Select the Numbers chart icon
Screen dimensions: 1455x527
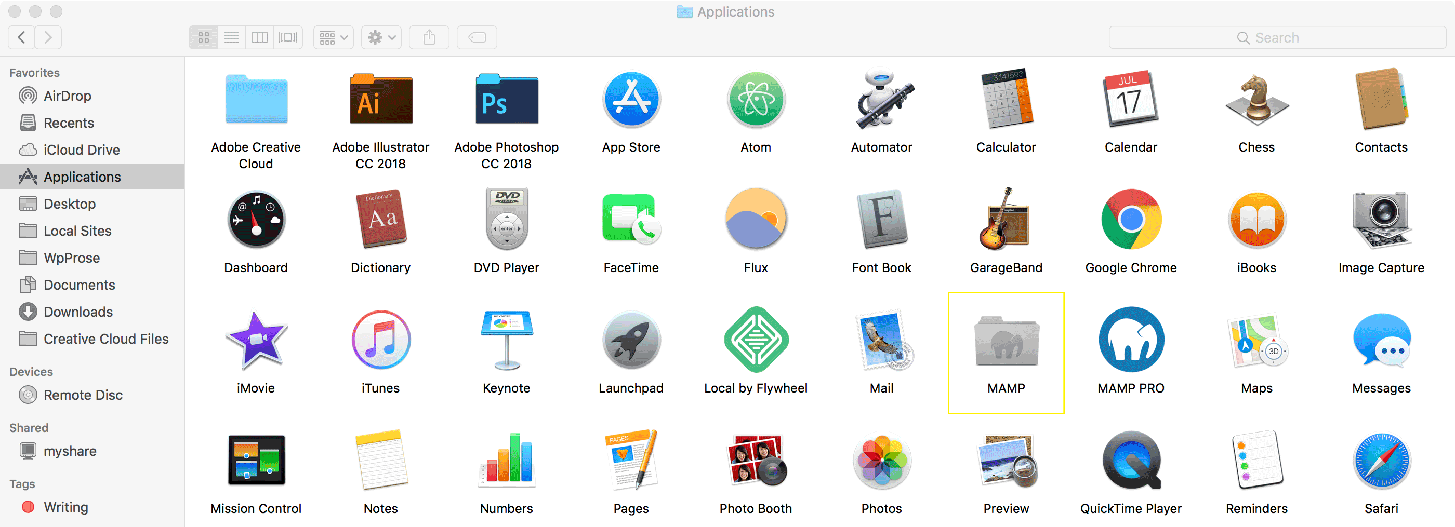[x=507, y=460]
